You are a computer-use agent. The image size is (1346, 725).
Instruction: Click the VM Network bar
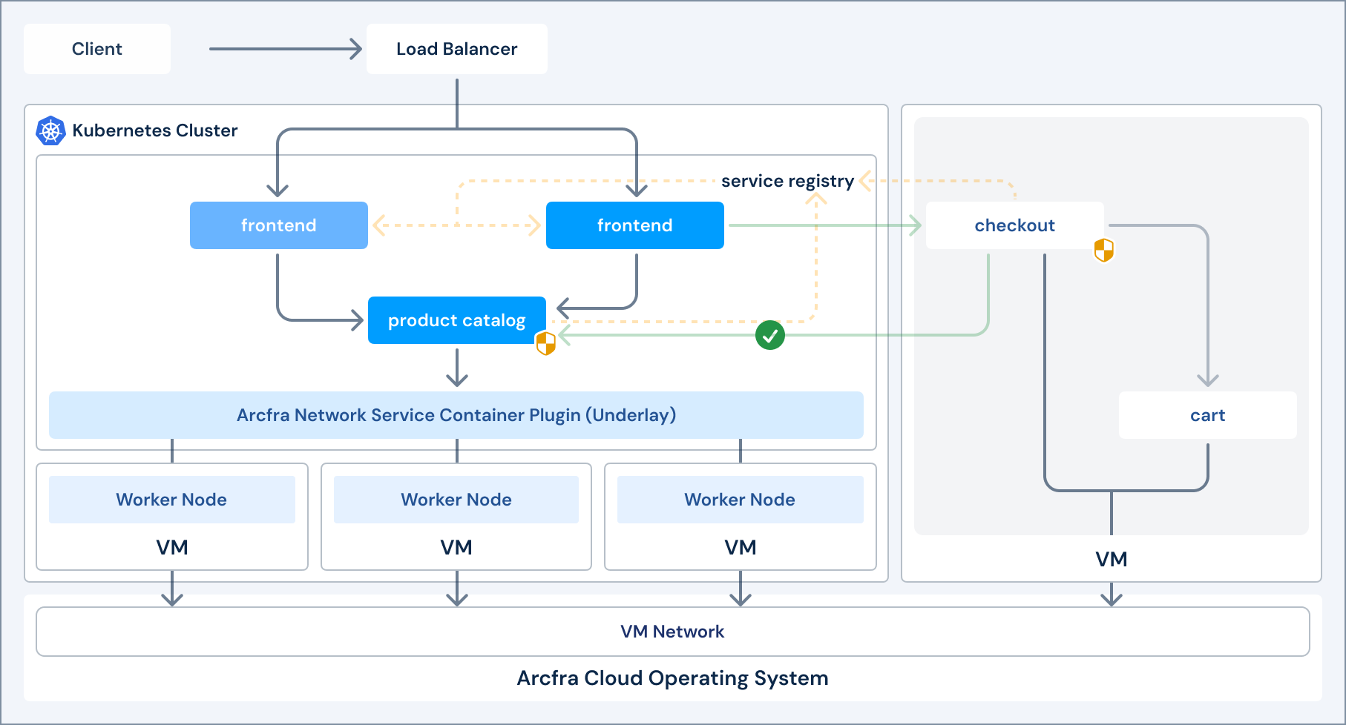point(672,632)
